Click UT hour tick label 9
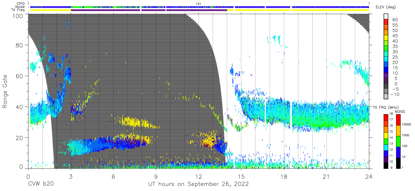415x191 pixels. (156, 177)
